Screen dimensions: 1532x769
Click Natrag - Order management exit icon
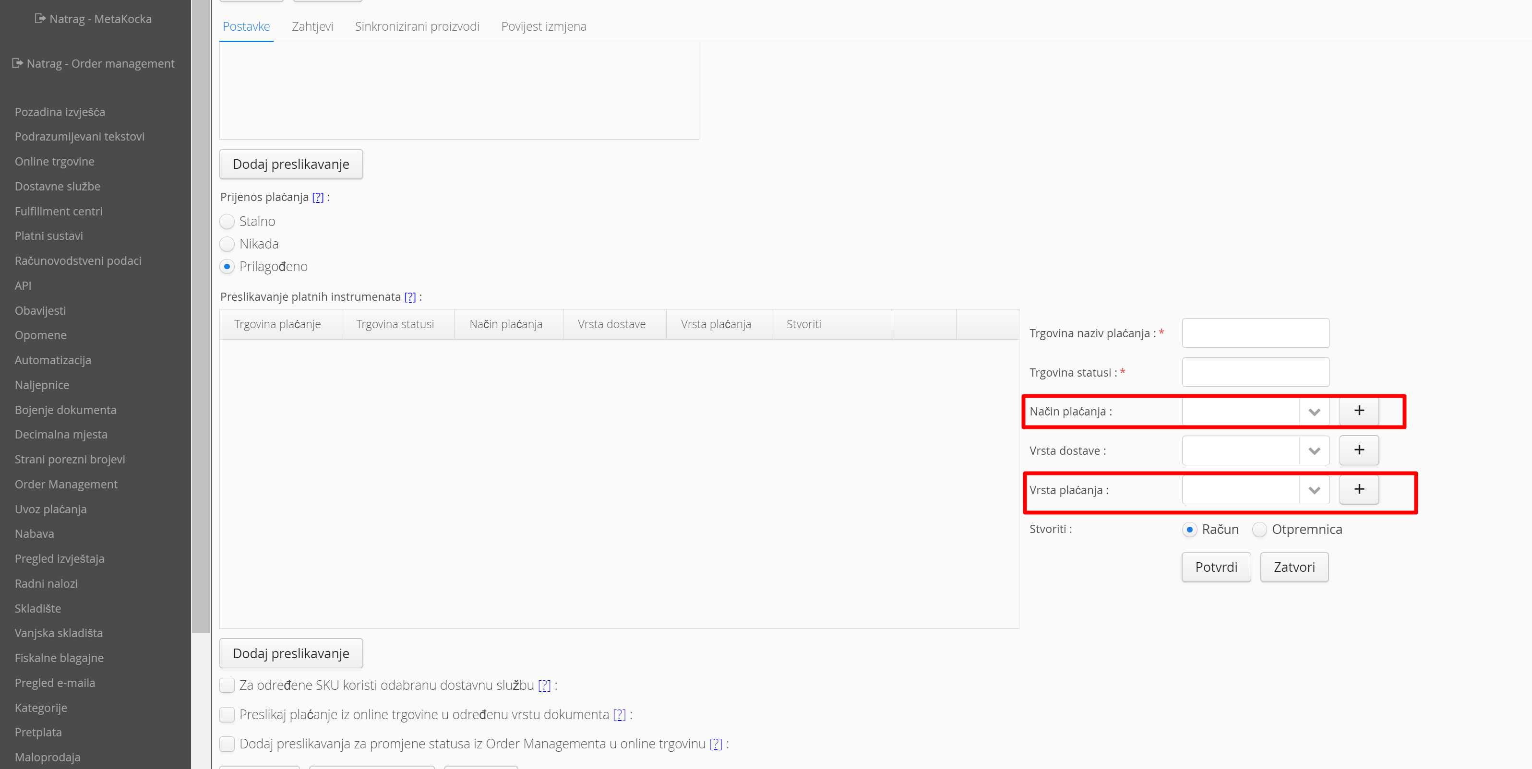(17, 63)
